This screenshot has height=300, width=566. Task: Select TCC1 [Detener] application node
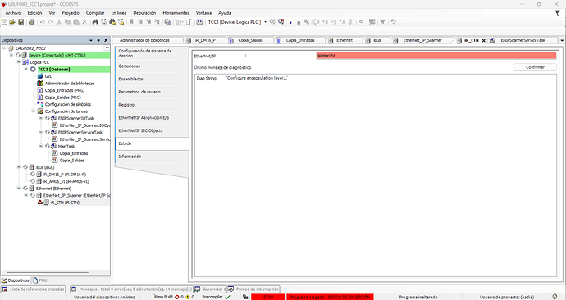(54, 69)
